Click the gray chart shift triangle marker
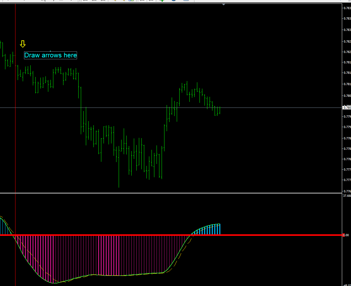 pyautogui.click(x=223, y=4)
